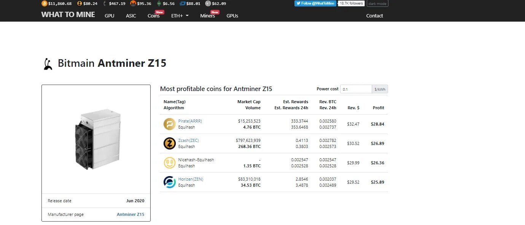Click the Monero price ticker icon
The height and width of the screenshot is (225, 525).
pos(133,3)
